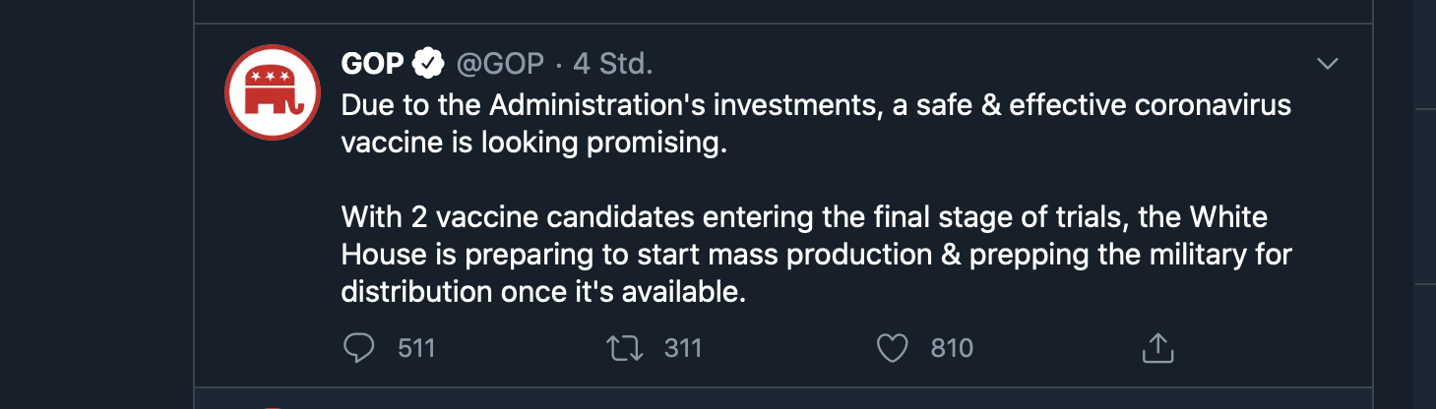Click the 511 replies count
Image resolution: width=1436 pixels, height=409 pixels.
coord(416,348)
